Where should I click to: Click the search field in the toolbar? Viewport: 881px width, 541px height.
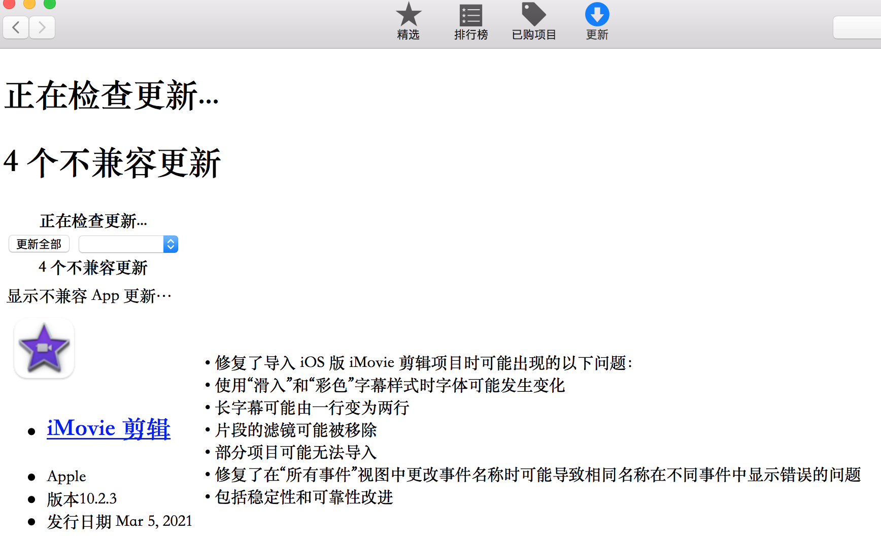tap(857, 27)
